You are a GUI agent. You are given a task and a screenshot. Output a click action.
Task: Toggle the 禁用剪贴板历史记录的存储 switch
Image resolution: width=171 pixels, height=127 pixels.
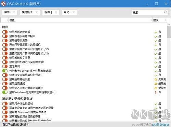5,117
